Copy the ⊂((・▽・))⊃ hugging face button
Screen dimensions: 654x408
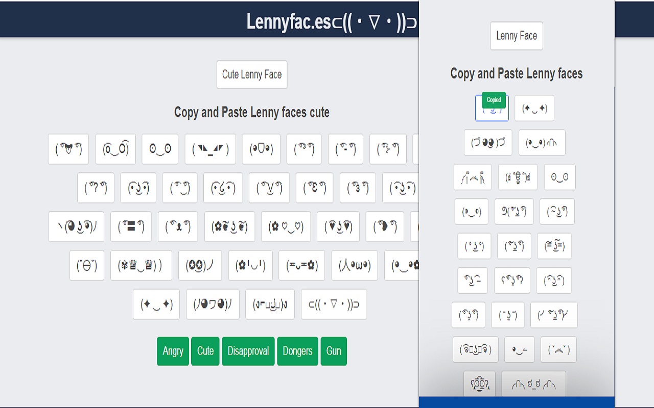pyautogui.click(x=334, y=304)
